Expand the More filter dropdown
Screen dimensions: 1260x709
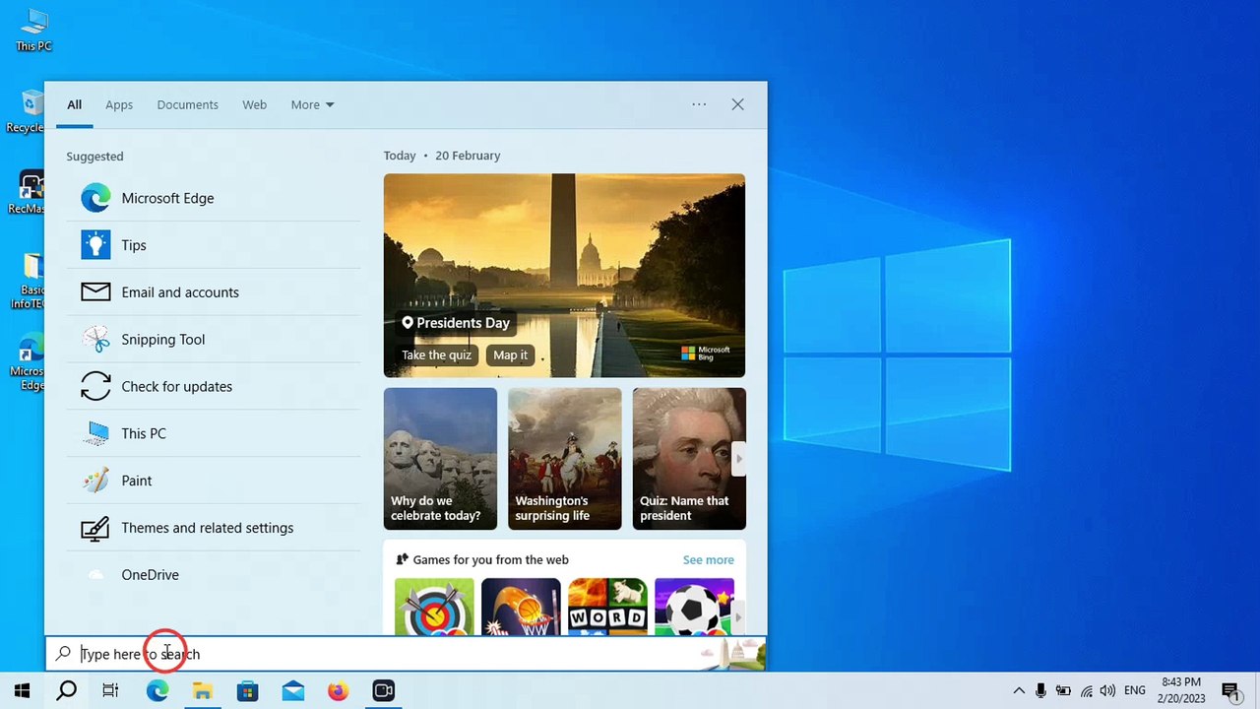tap(312, 105)
